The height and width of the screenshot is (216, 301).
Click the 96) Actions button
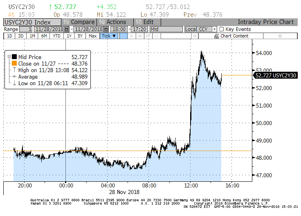[x=115, y=22]
